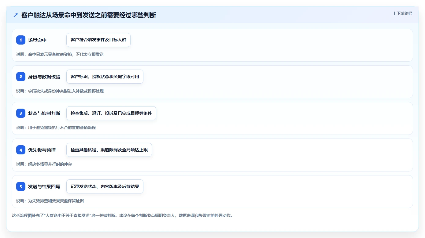The image size is (425, 238).
Task: Click the step 4 number badge
Action: (21, 150)
